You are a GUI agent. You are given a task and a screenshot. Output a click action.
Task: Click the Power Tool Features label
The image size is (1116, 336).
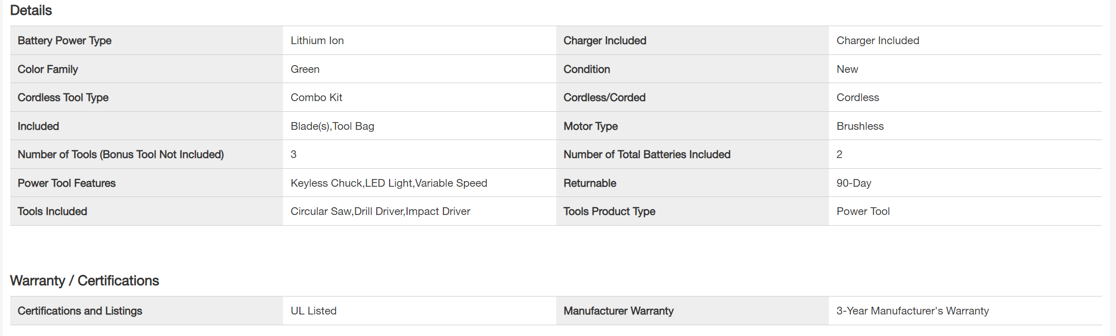[67, 183]
